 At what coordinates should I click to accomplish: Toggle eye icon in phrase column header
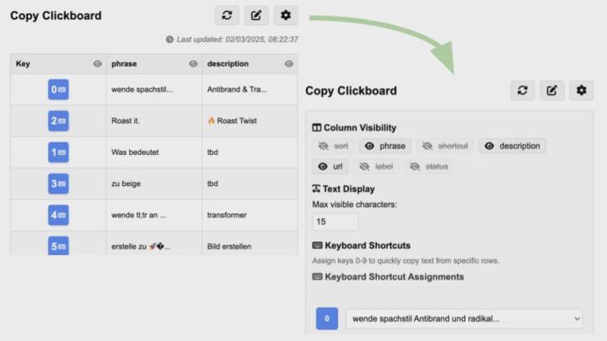coord(193,64)
